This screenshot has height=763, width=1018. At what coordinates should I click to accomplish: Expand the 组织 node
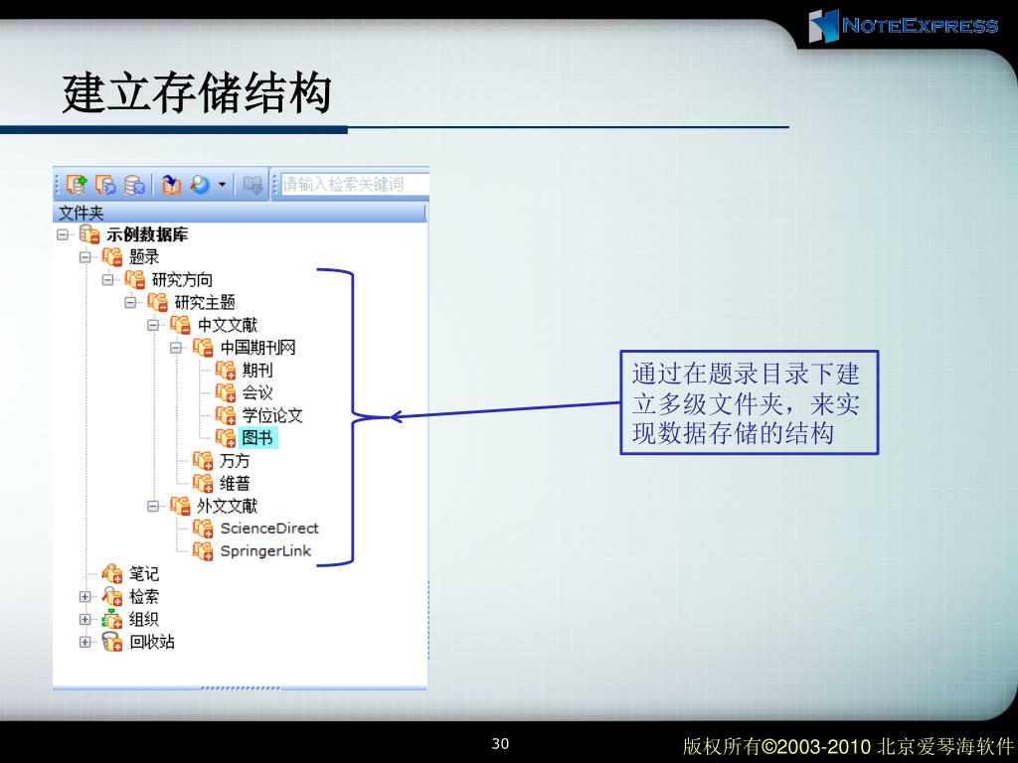(85, 619)
